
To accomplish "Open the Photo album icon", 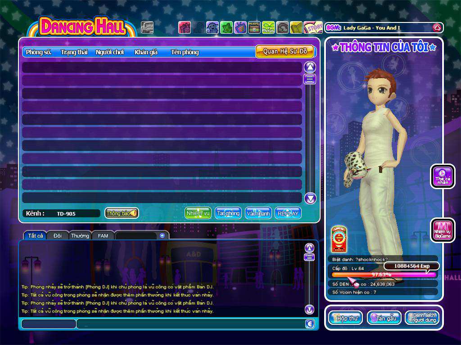I will click(x=254, y=27).
